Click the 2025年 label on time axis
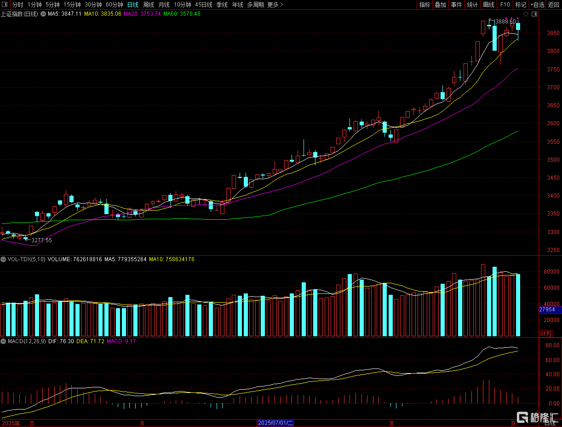Viewport: 562px width, 427px height. (11, 423)
